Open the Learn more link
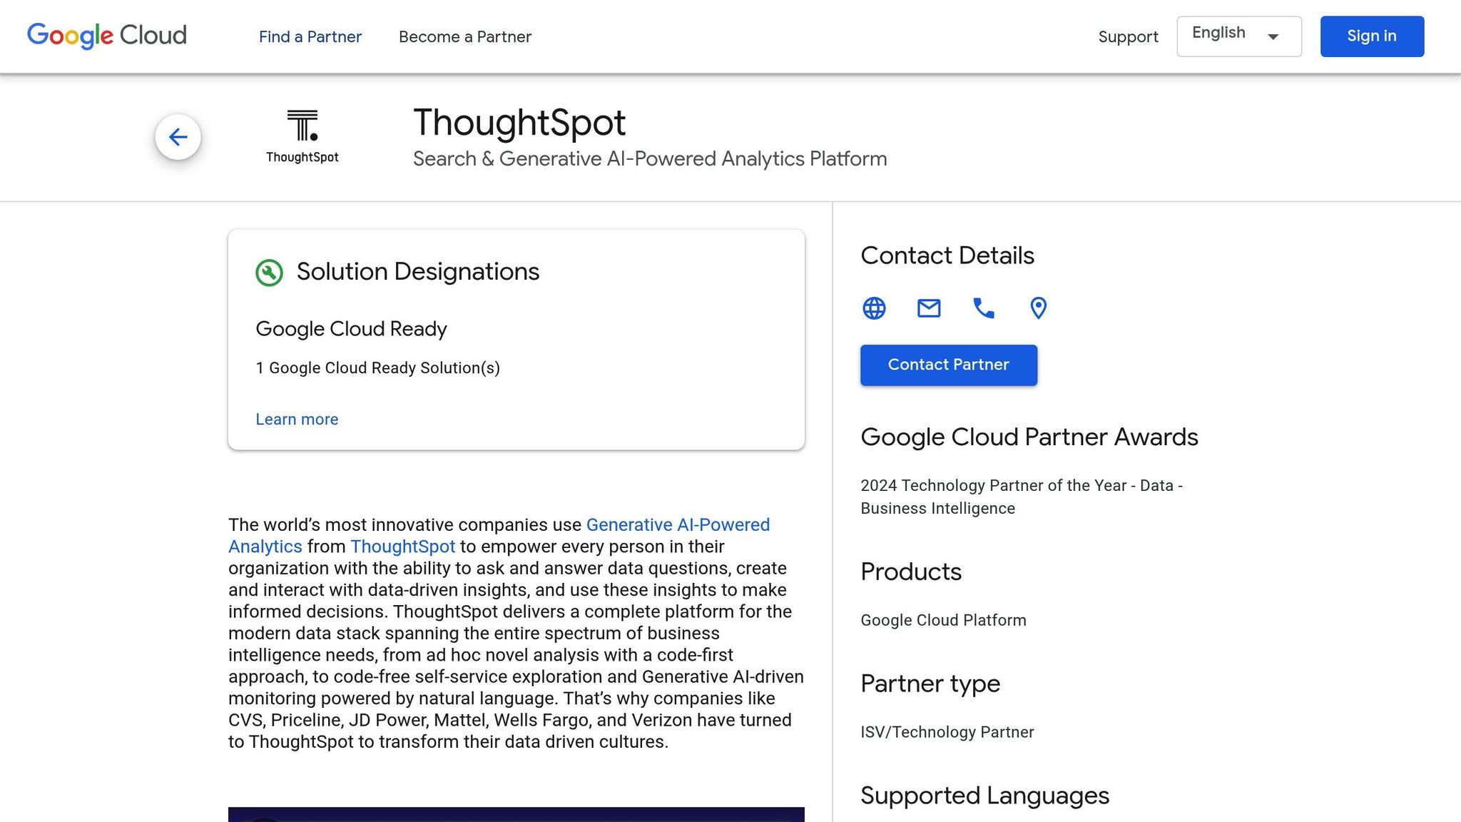 (x=297, y=419)
